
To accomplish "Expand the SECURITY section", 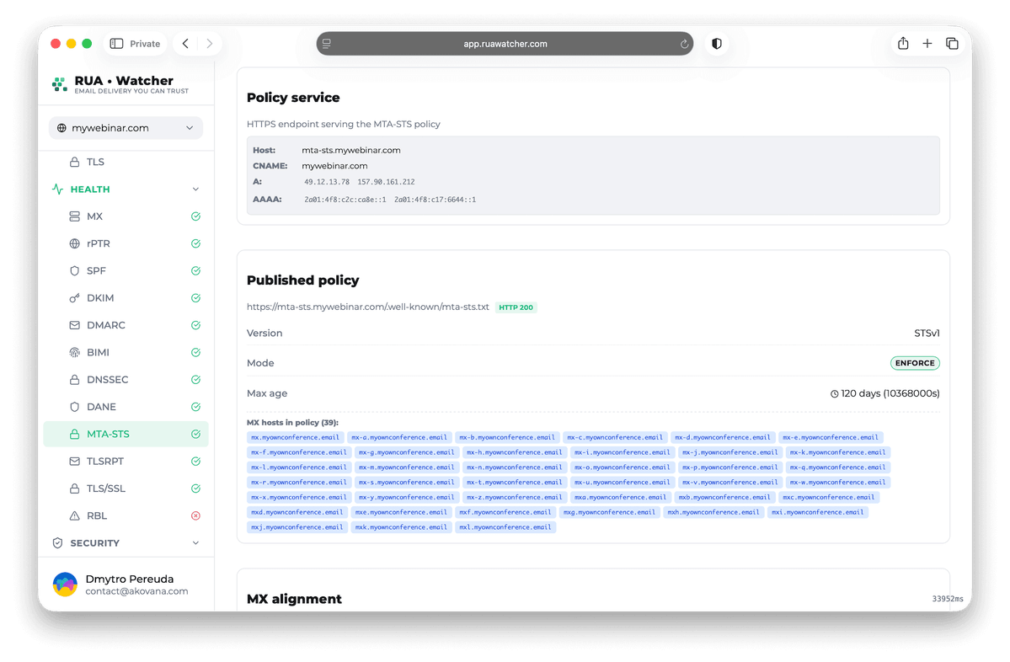I will click(195, 543).
